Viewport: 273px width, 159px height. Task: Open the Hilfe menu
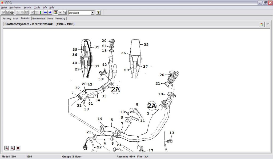click(x=52, y=7)
